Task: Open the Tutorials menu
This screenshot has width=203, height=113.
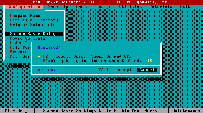Action: click(x=161, y=6)
